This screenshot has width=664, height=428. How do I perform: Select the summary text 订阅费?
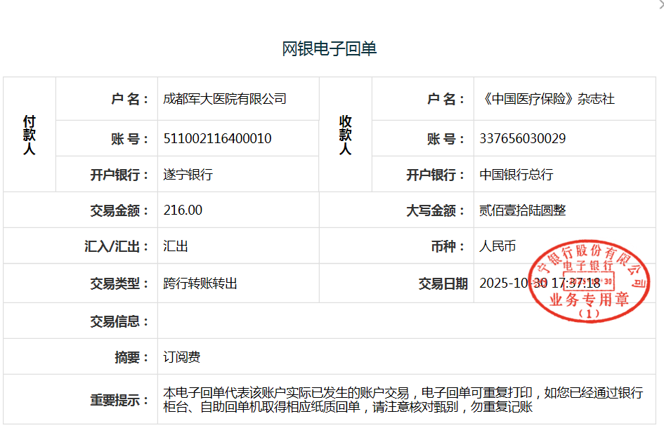pos(182,357)
